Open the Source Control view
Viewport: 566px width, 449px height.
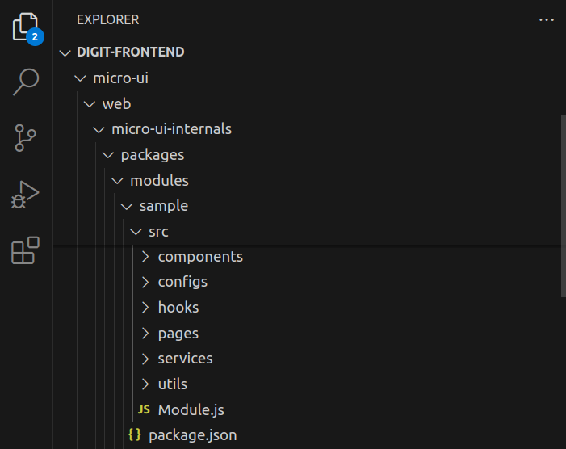pos(25,138)
